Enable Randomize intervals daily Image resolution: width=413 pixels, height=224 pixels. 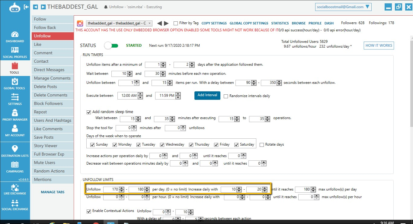(x=226, y=96)
